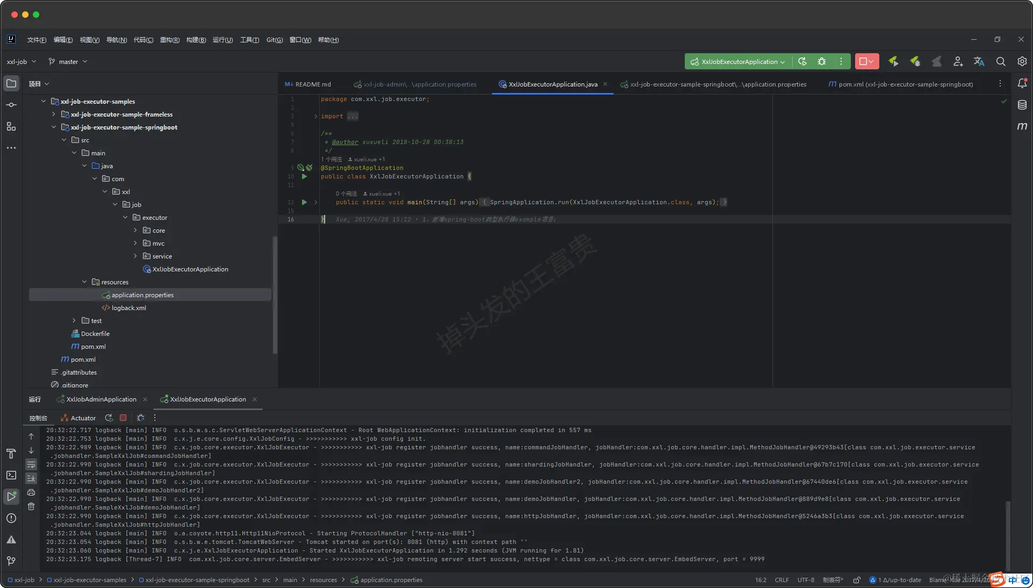Expand the xxl-job-executor-sample-frameless module
The height and width of the screenshot is (588, 1033).
54,114
